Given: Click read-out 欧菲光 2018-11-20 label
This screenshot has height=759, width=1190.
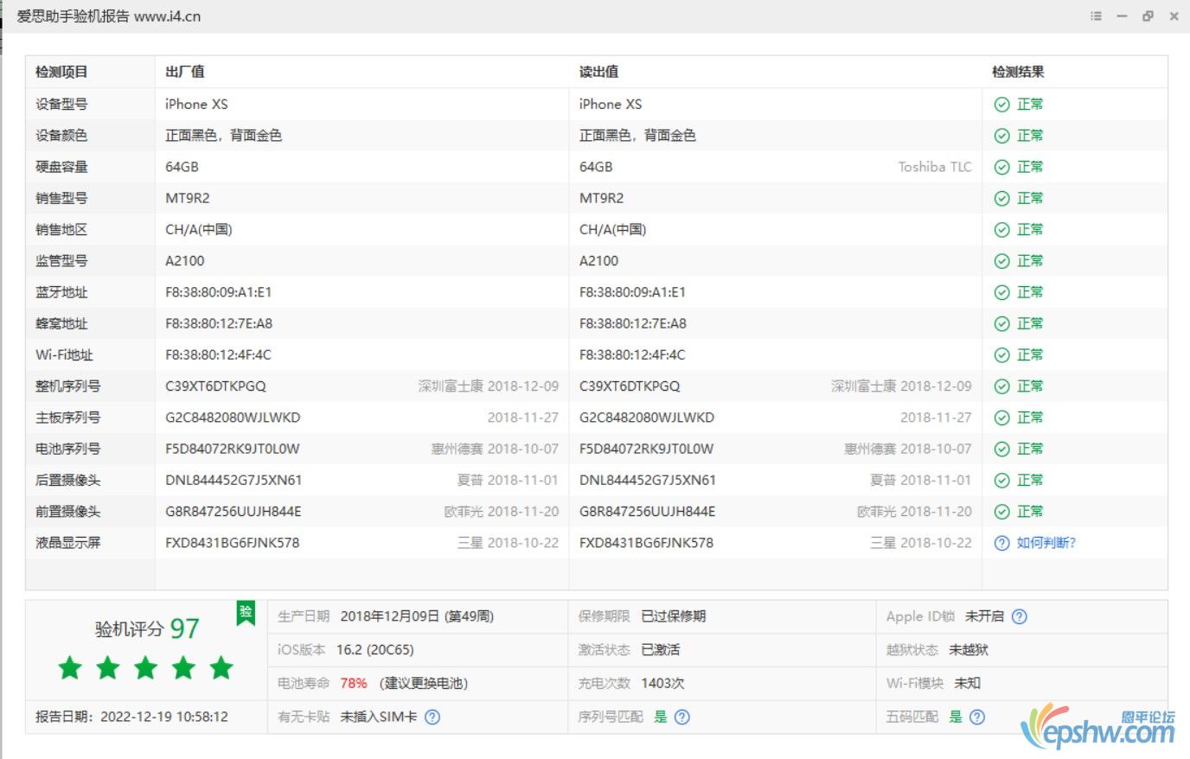Looking at the screenshot, I should click(x=914, y=512).
